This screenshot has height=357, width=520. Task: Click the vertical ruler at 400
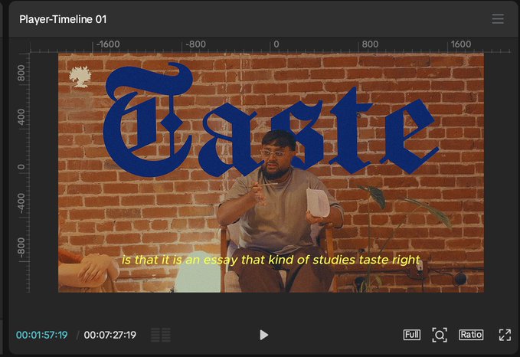[21, 117]
